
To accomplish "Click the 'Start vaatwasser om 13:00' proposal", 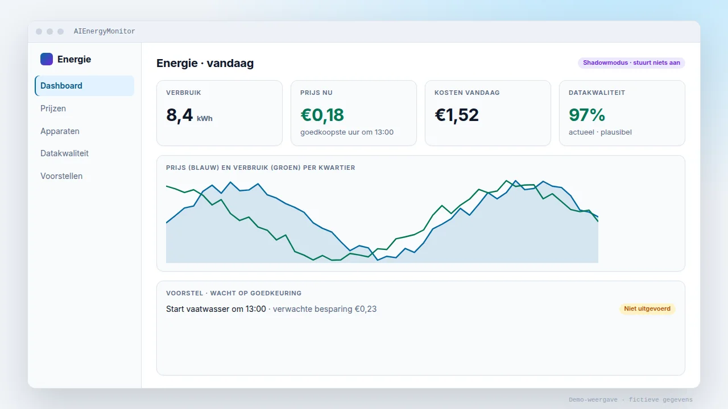I will (x=216, y=309).
